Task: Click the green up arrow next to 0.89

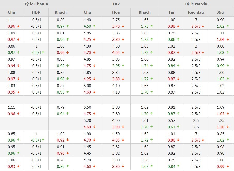Action: coord(67,166)
